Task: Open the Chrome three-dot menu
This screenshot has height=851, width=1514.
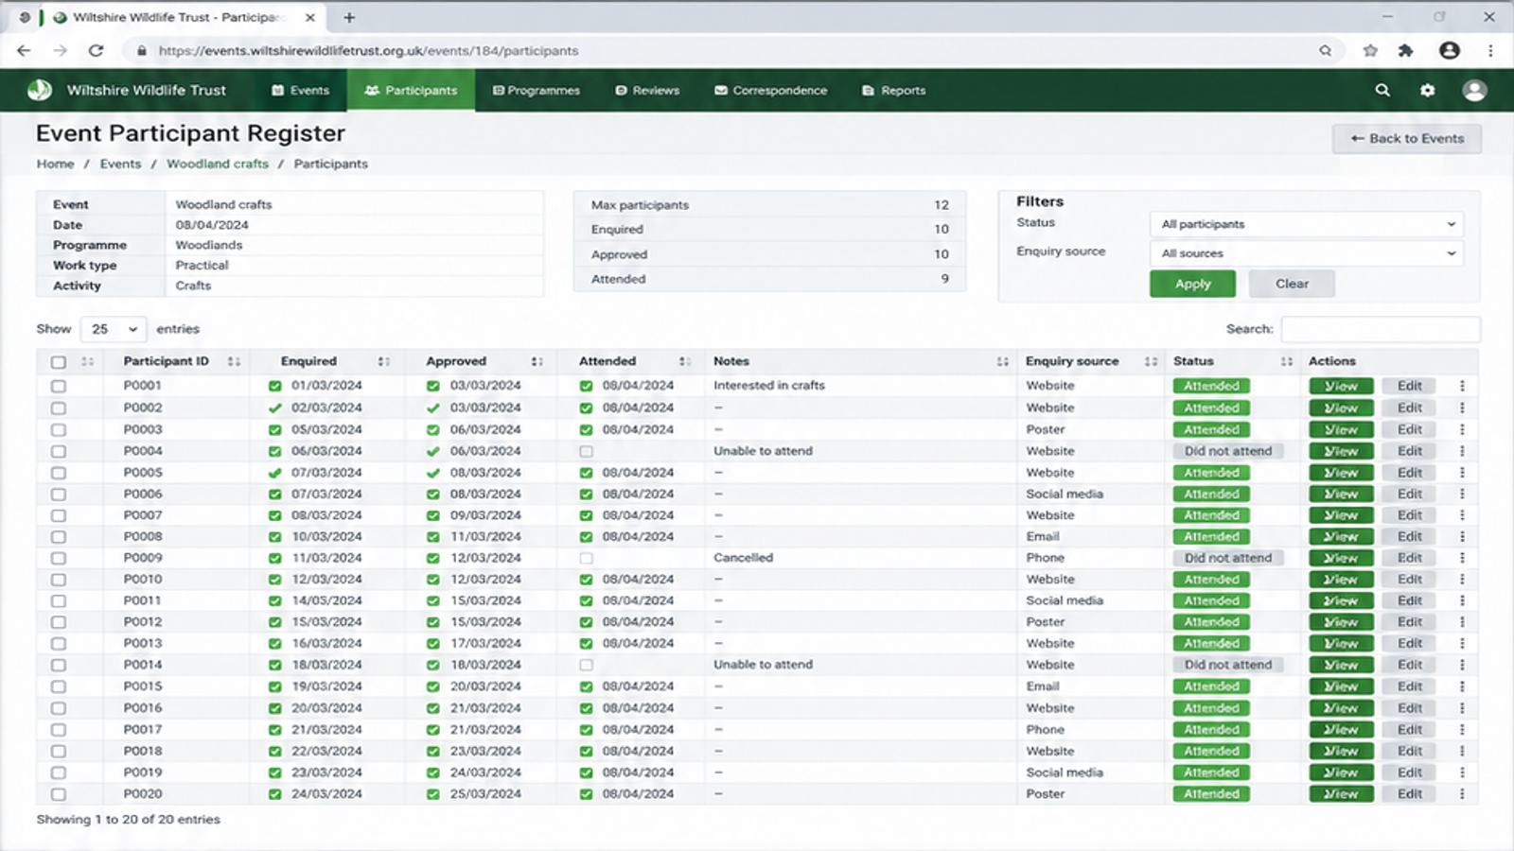Action: [1490, 50]
